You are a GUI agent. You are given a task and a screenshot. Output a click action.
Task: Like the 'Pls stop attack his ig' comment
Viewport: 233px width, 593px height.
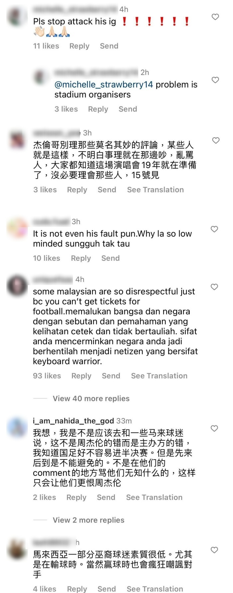(215, 17)
